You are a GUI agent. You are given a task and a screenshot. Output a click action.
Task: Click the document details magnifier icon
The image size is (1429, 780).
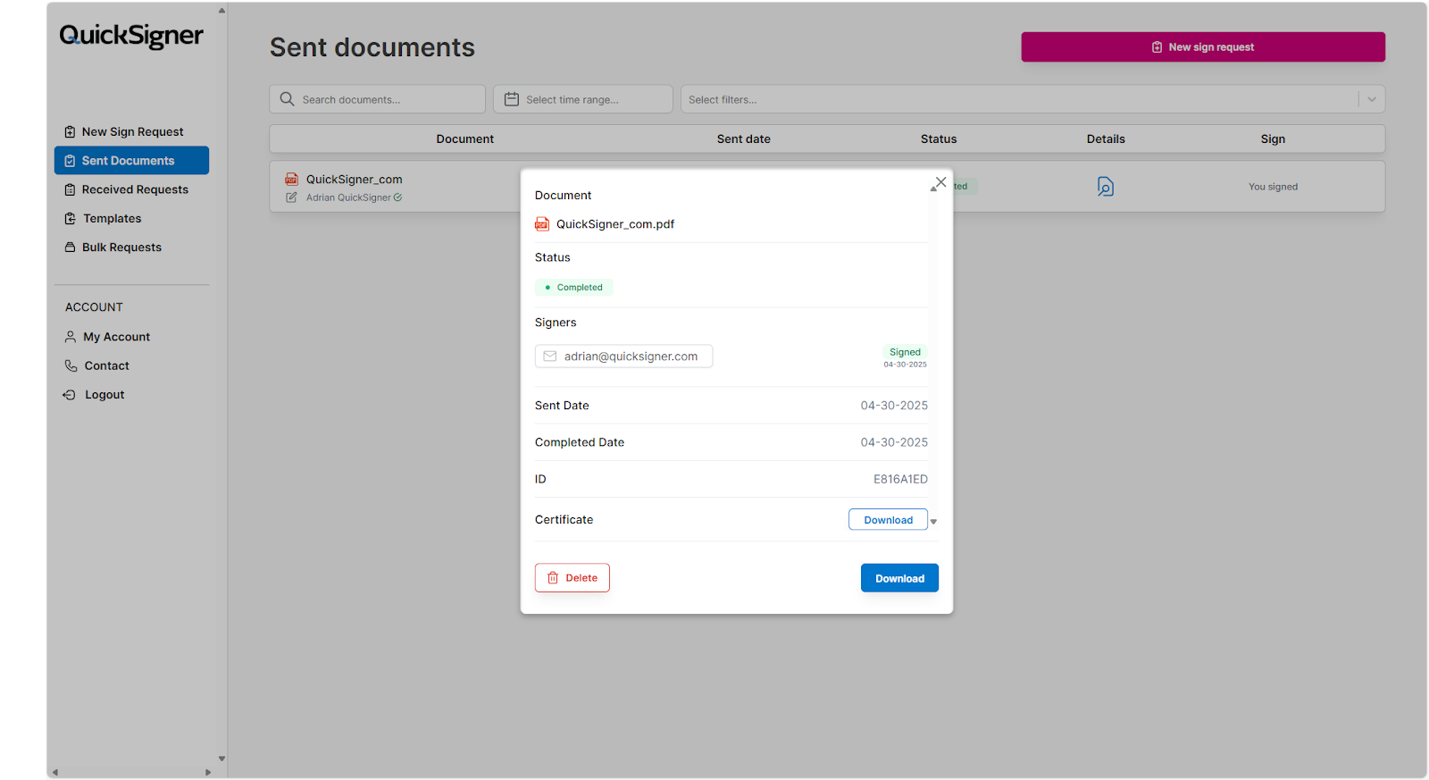coord(1105,187)
